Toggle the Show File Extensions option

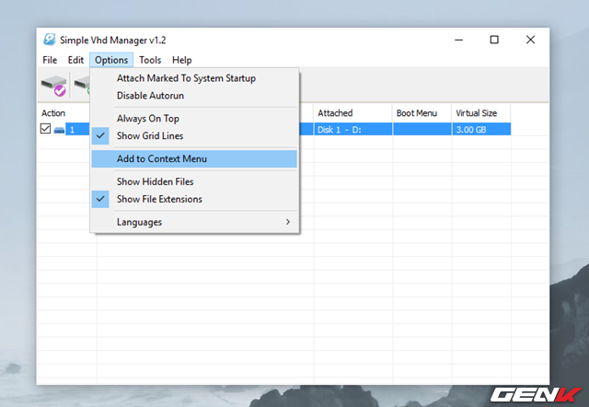194,199
